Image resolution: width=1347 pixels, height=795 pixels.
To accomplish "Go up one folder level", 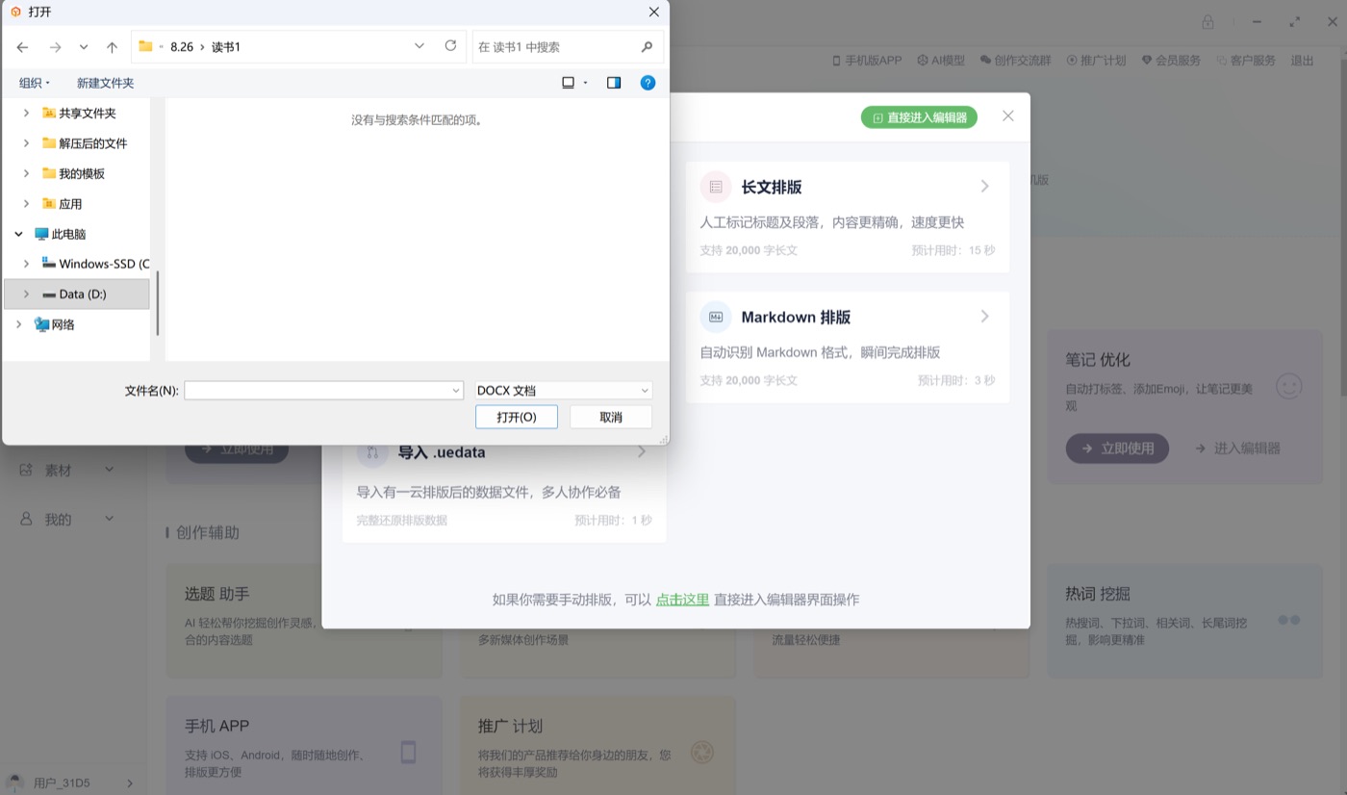I will 112,46.
